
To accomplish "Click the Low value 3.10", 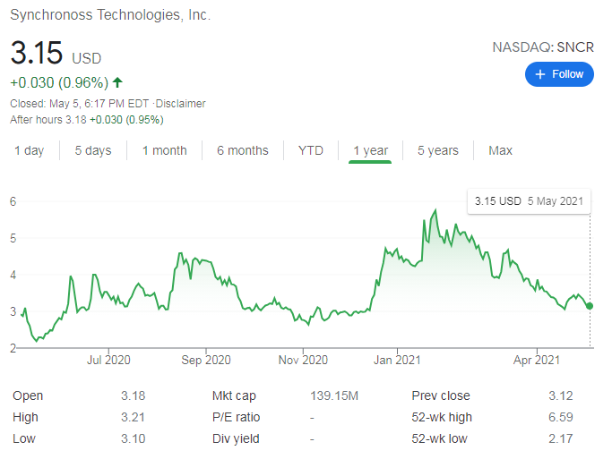I will (134, 438).
